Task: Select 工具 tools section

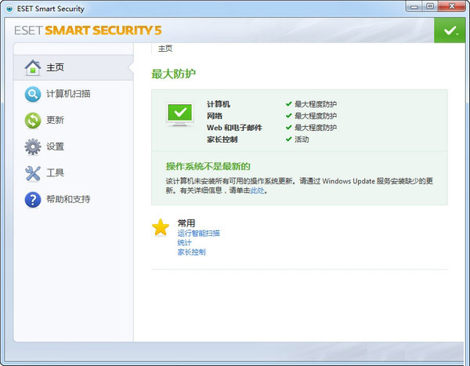Action: (55, 173)
